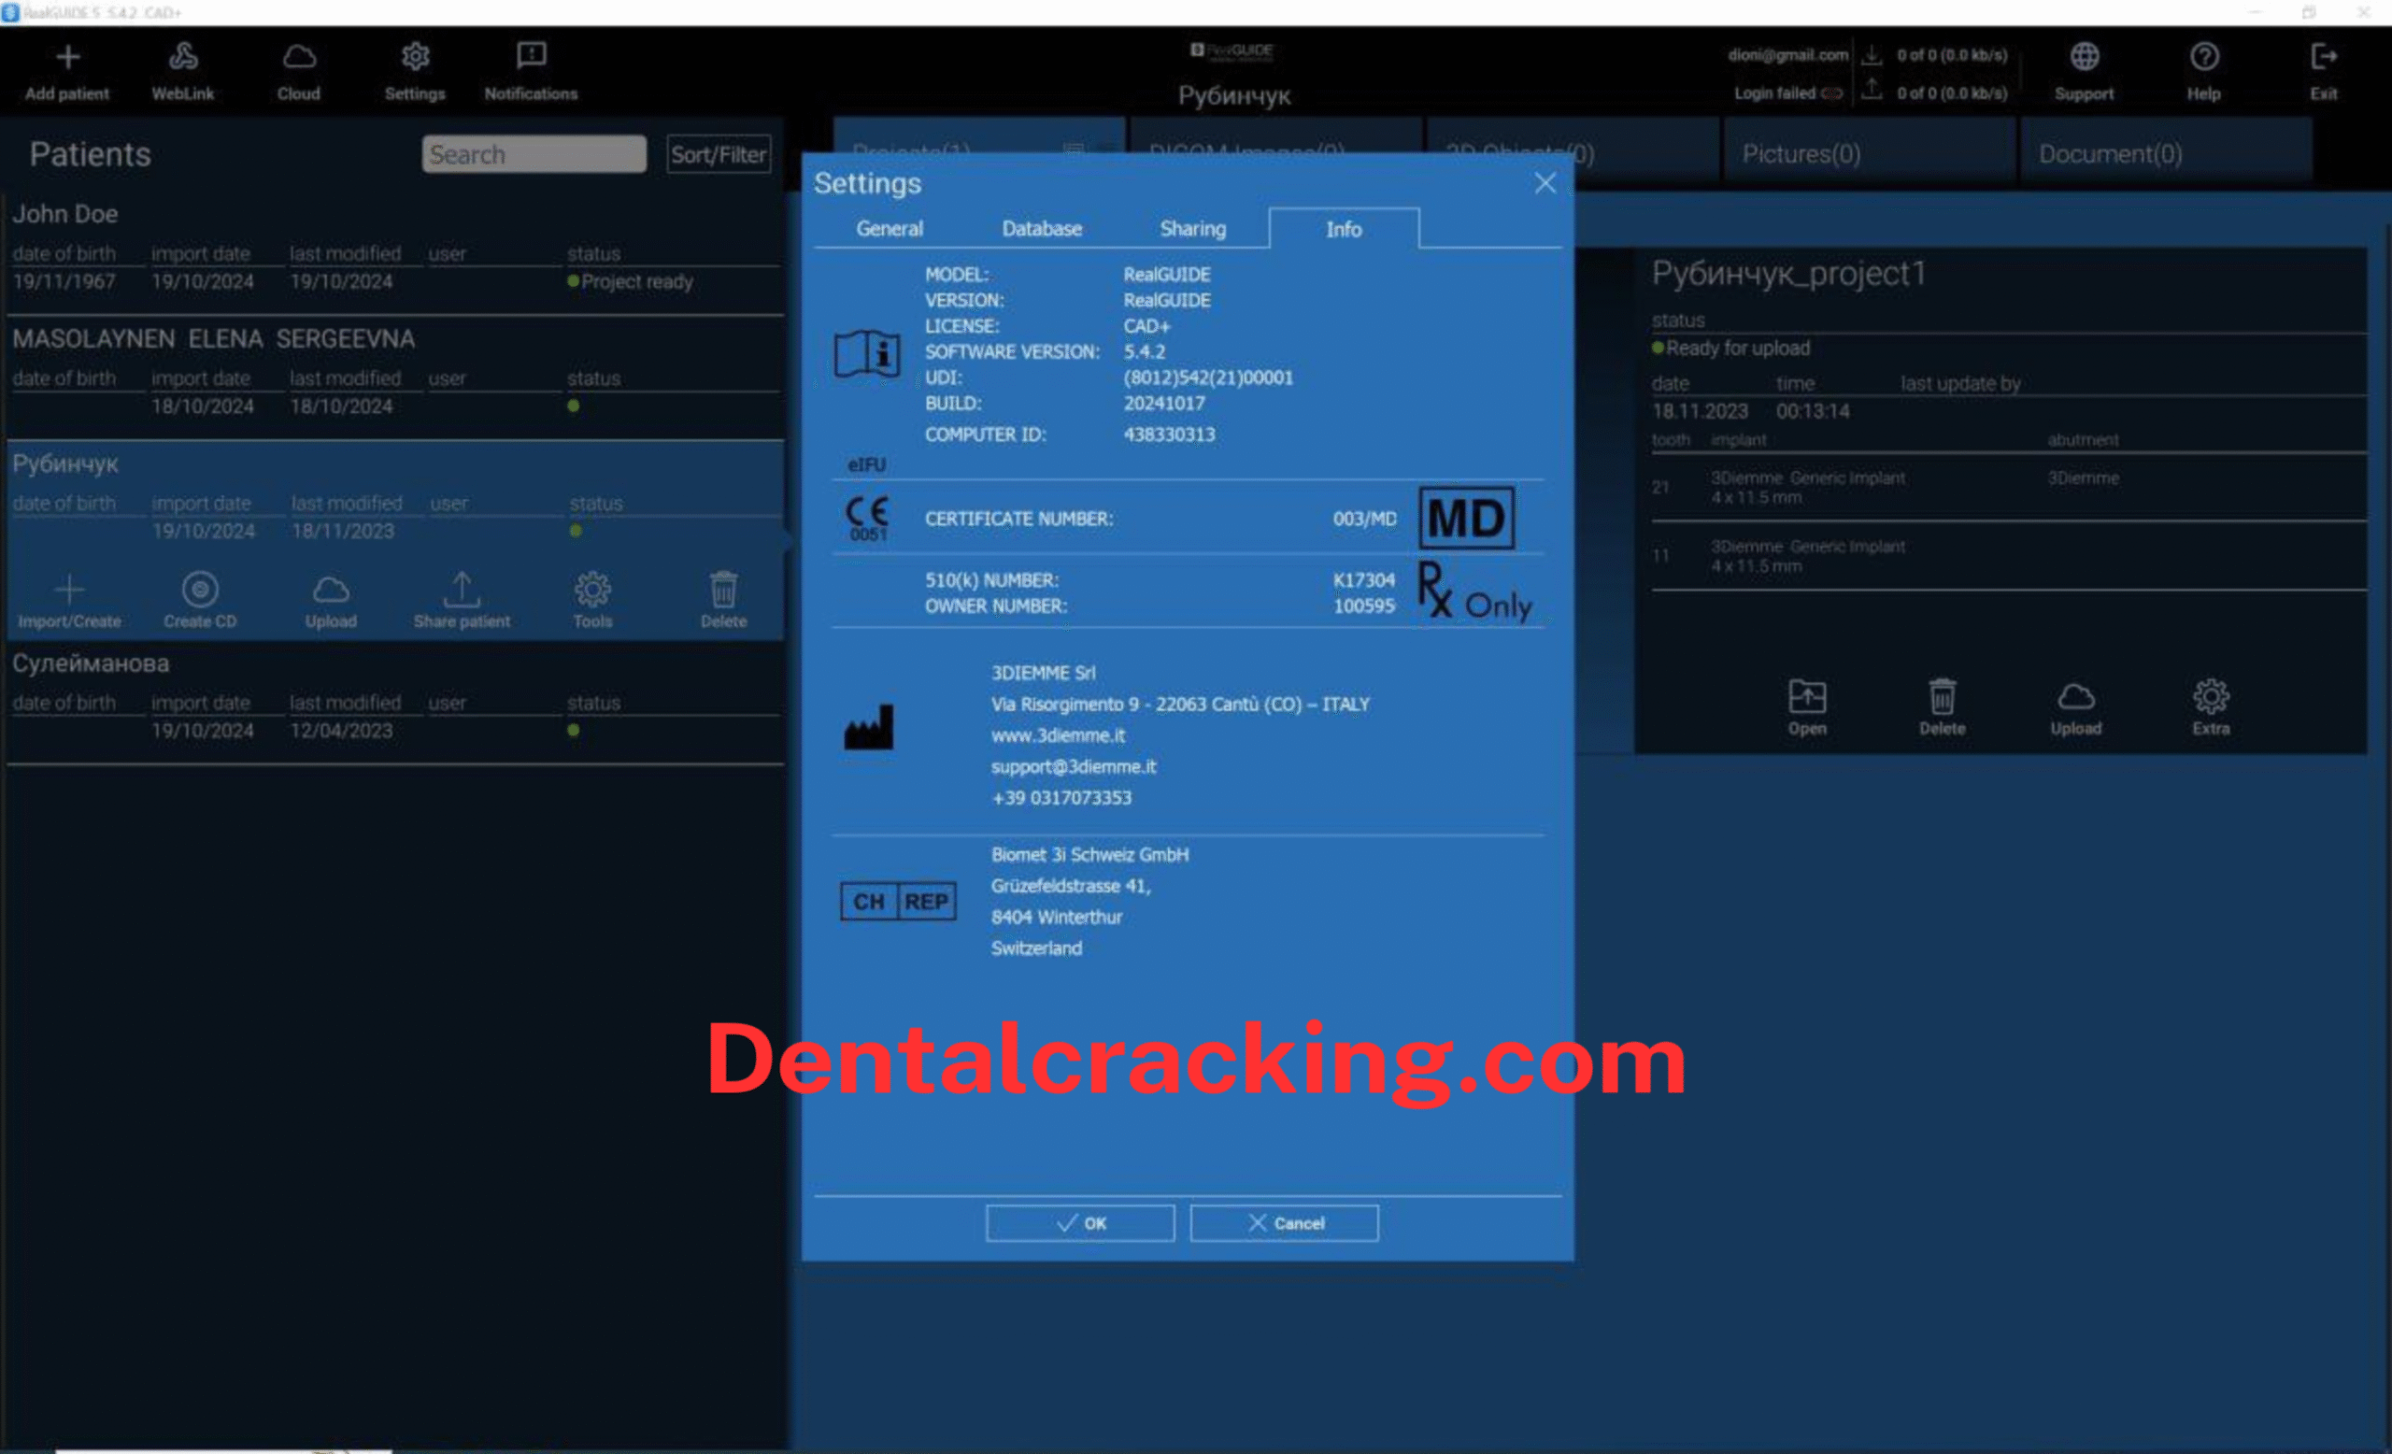Click the software version value 5.4.2
This screenshot has width=2392, height=1454.
click(1145, 351)
